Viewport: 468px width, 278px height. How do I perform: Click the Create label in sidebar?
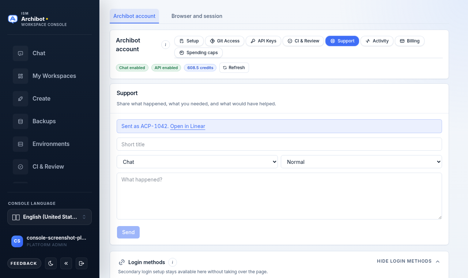click(41, 99)
